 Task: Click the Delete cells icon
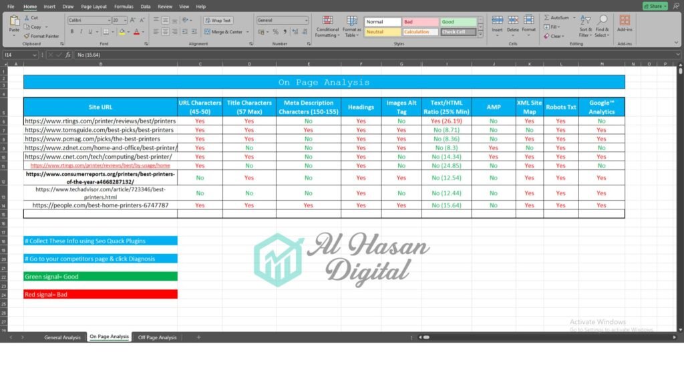[513, 20]
